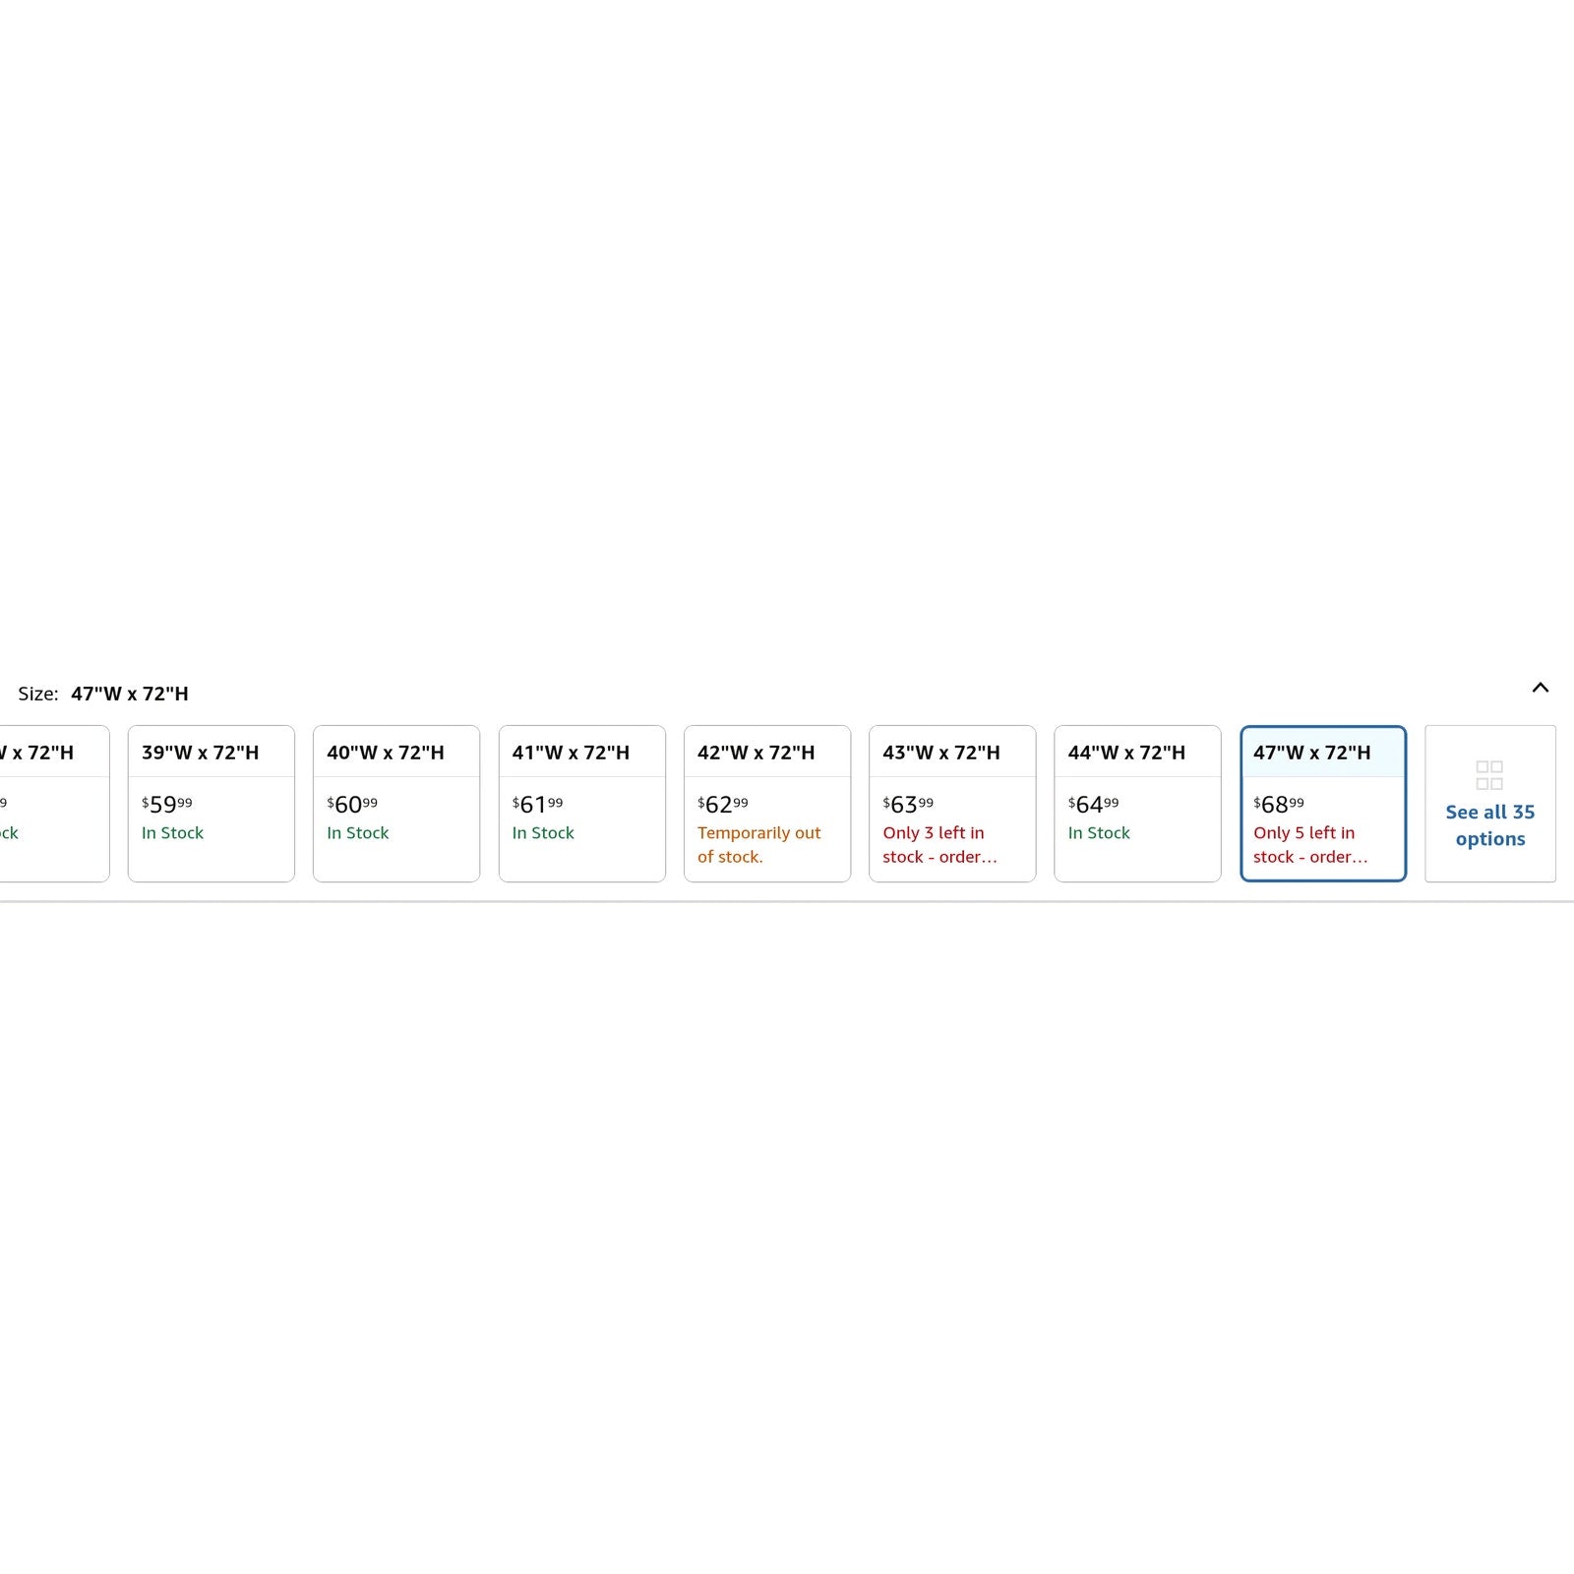Choose the 41"W x 72"H option
1574x1574 pixels.
(x=582, y=804)
